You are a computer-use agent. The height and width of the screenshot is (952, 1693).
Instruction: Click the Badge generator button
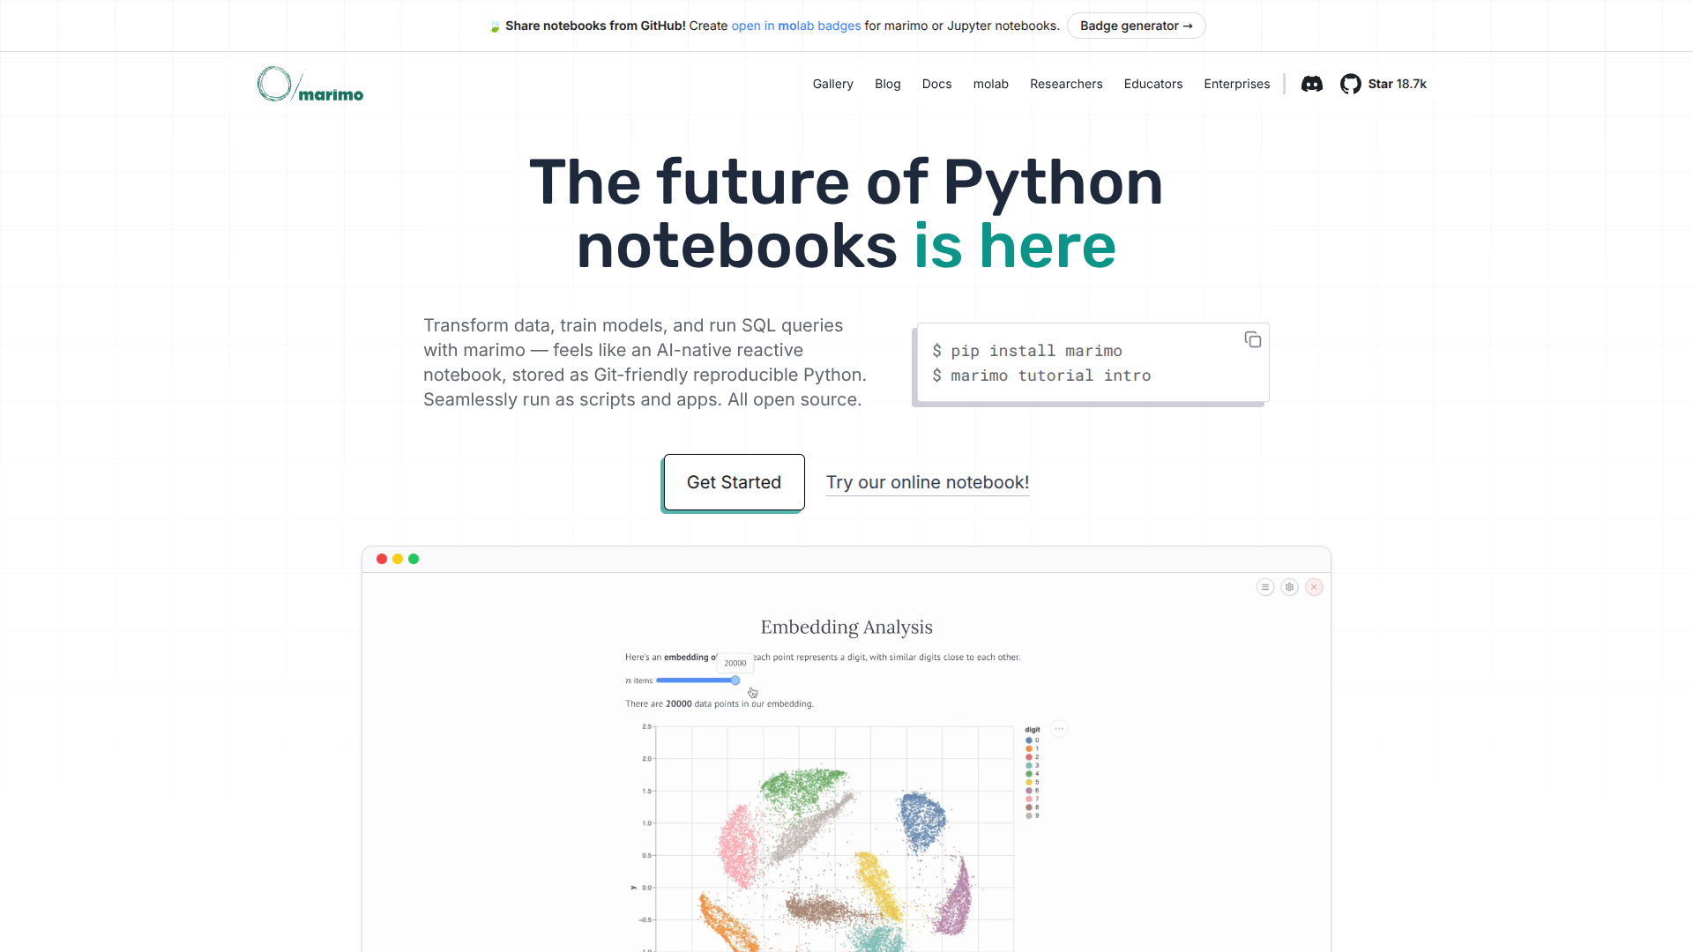[x=1136, y=26]
